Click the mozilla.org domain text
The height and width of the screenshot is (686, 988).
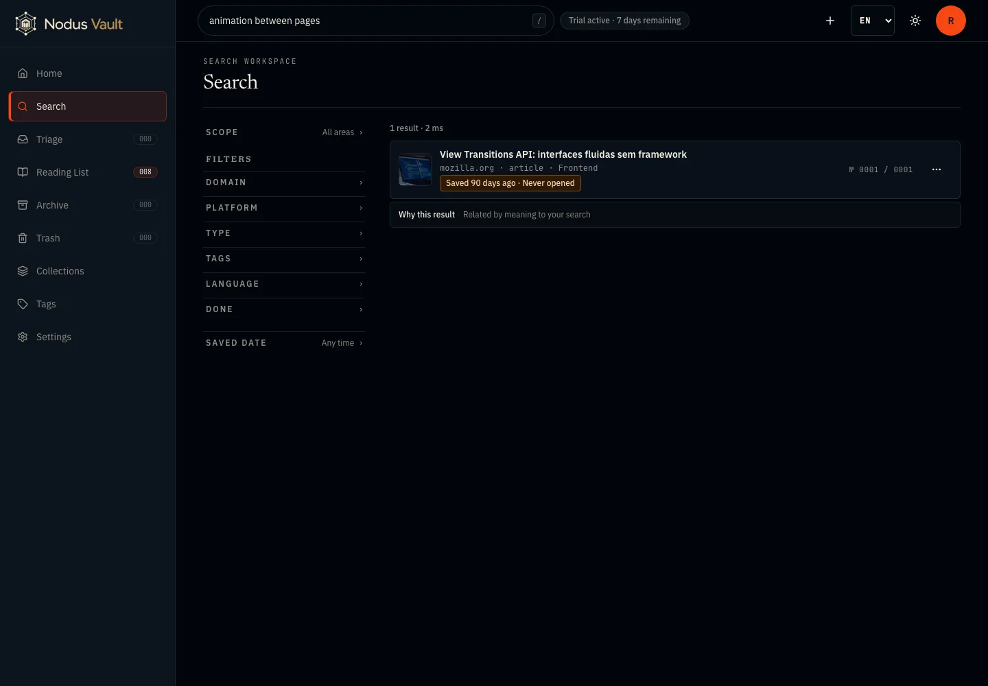tap(467, 168)
